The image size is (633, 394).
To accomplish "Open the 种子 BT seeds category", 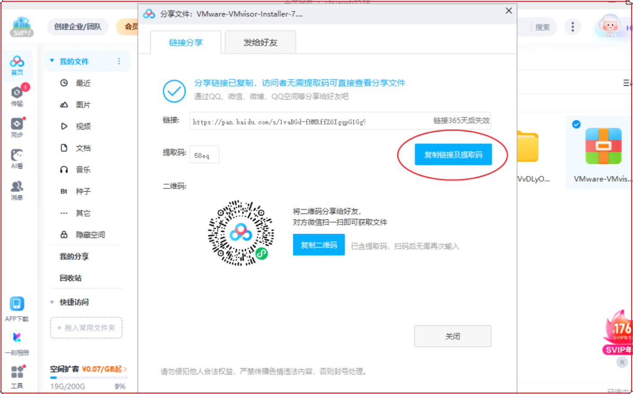I will coord(83,191).
